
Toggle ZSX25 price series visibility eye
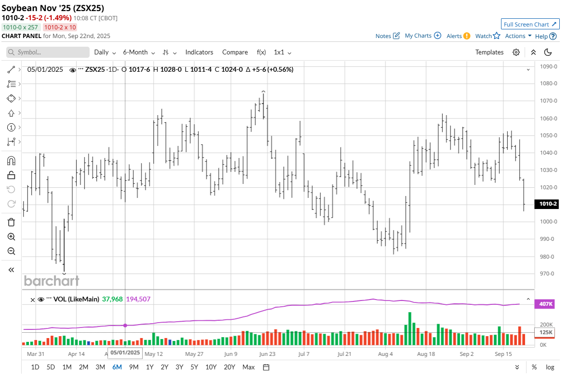(x=73, y=70)
